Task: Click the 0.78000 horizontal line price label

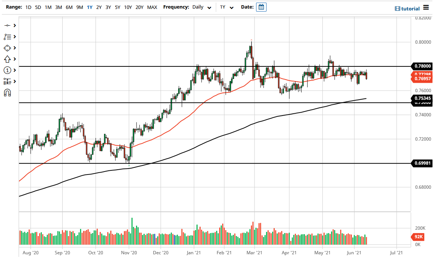Action: [423, 66]
